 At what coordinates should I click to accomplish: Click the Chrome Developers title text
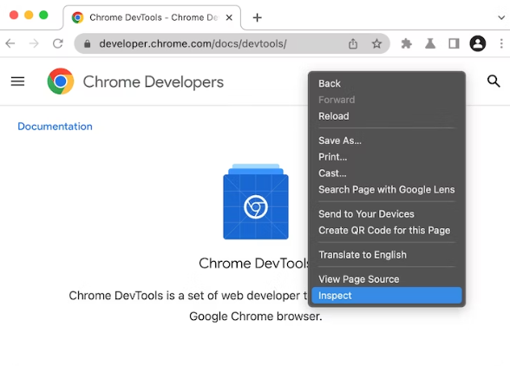154,82
